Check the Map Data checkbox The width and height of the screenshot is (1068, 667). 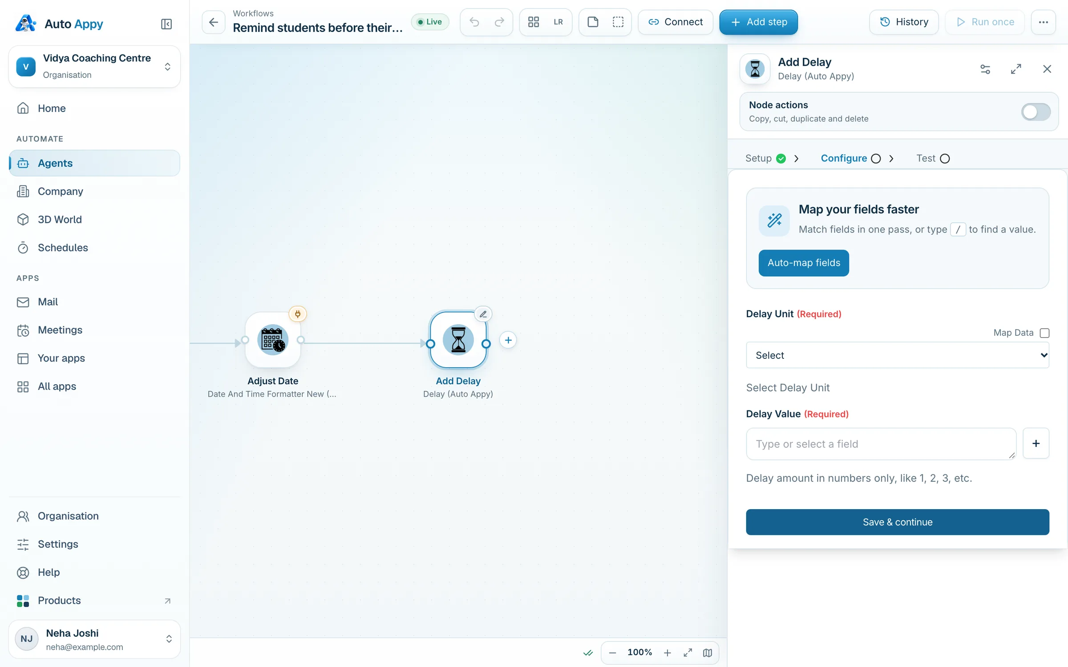coord(1044,333)
